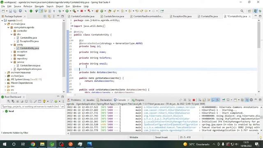
Task: Collapse All in Package Explorer toolbar
Action: [x=45, y=16]
